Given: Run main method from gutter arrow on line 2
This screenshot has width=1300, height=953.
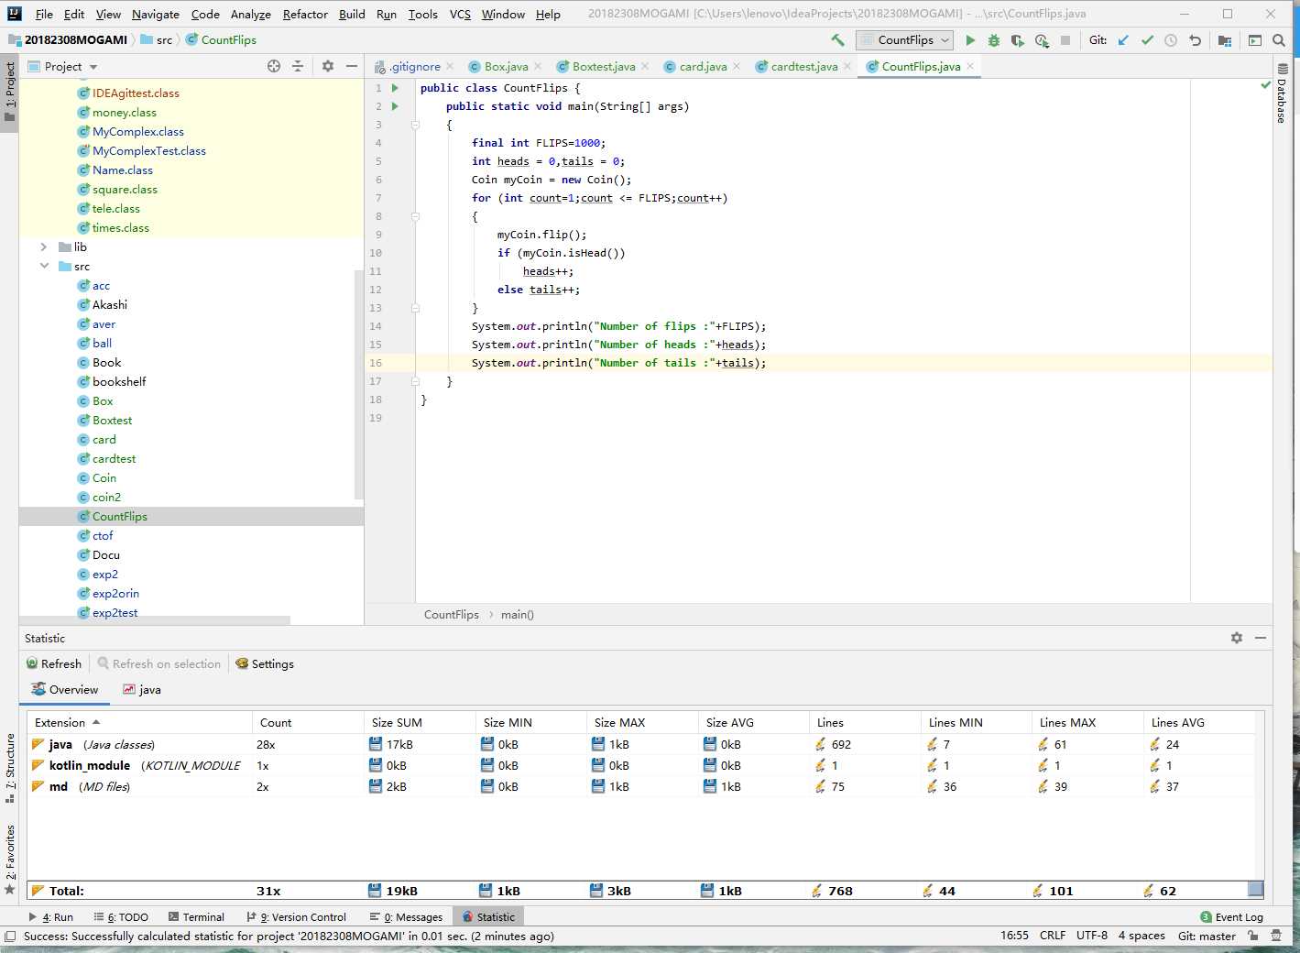Looking at the screenshot, I should tap(395, 106).
